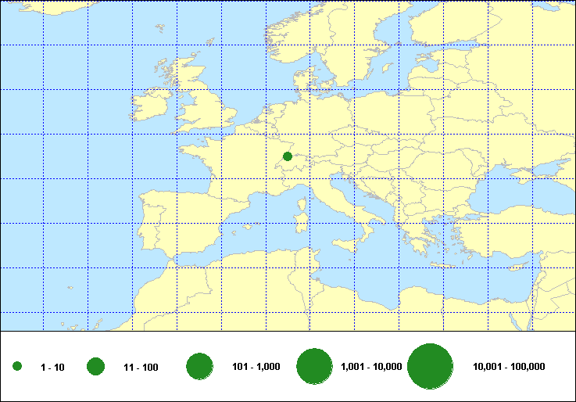Select the smallest green legend circle

(x=17, y=366)
